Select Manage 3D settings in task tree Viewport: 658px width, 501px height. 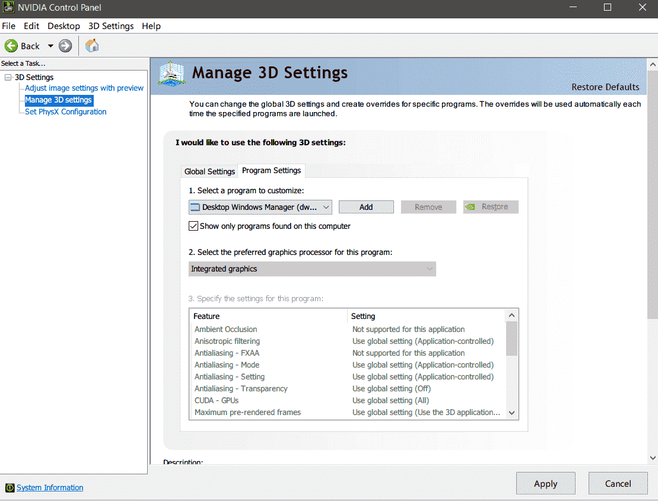pyautogui.click(x=59, y=100)
